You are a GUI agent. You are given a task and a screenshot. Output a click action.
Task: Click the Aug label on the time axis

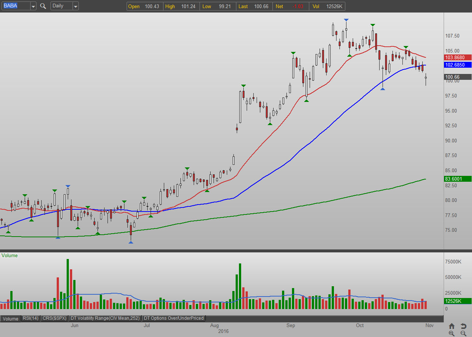tap(215, 326)
